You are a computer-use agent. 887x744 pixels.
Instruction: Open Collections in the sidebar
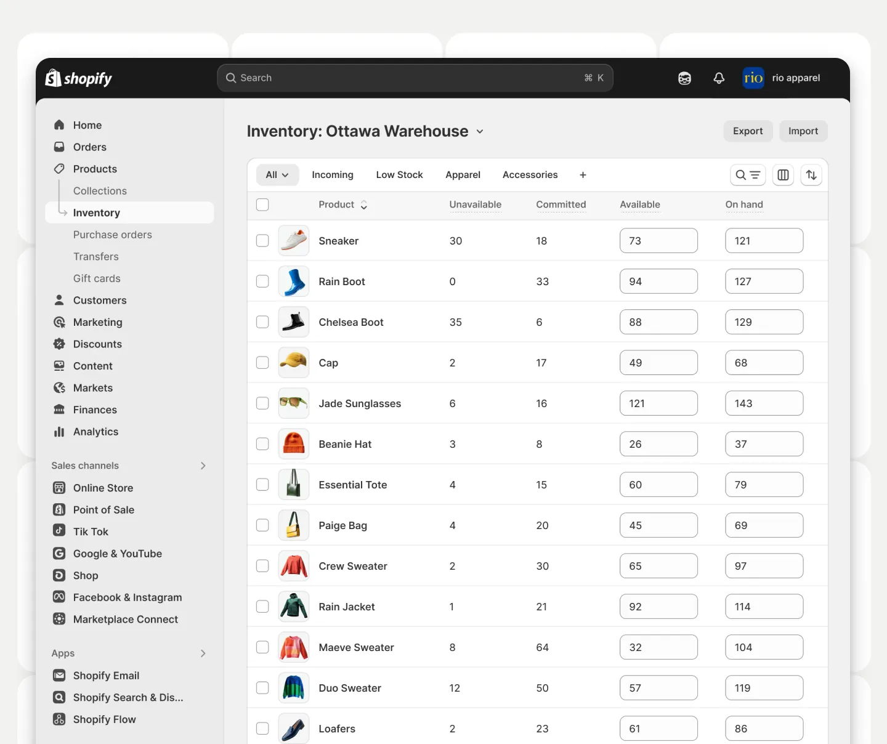[x=100, y=191]
